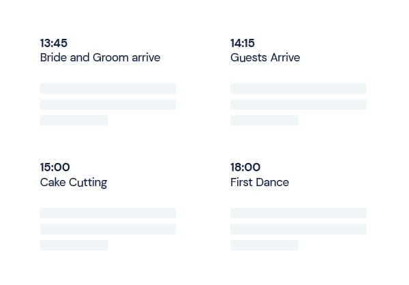This screenshot has height=285, width=409.
Task: Click second placeholder line under Cake Cutting
Action: pos(108,229)
